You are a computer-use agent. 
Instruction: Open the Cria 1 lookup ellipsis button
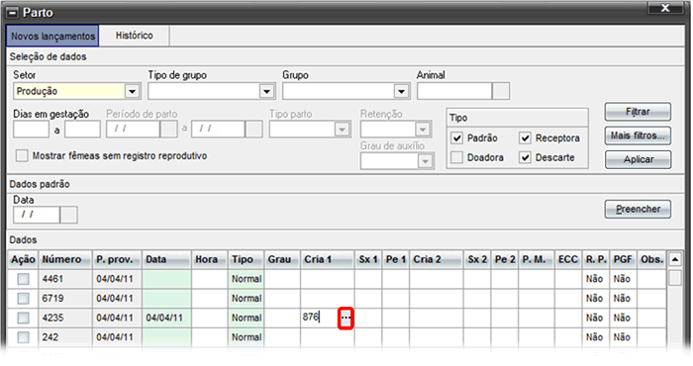(346, 318)
